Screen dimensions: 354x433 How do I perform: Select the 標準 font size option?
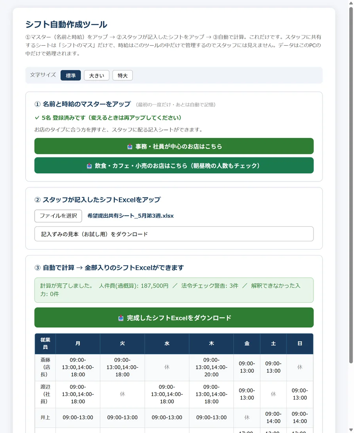tap(71, 76)
